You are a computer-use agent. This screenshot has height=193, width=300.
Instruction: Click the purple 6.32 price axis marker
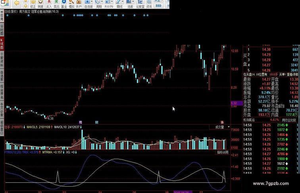[x=237, y=103]
